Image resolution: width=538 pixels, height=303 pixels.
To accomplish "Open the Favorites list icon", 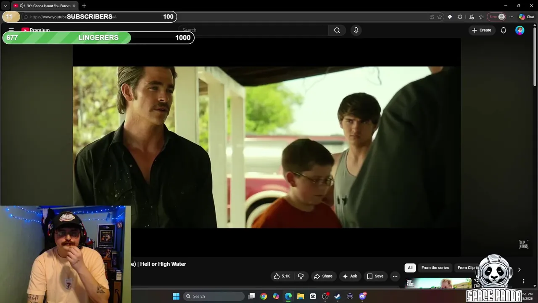I will [x=481, y=17].
